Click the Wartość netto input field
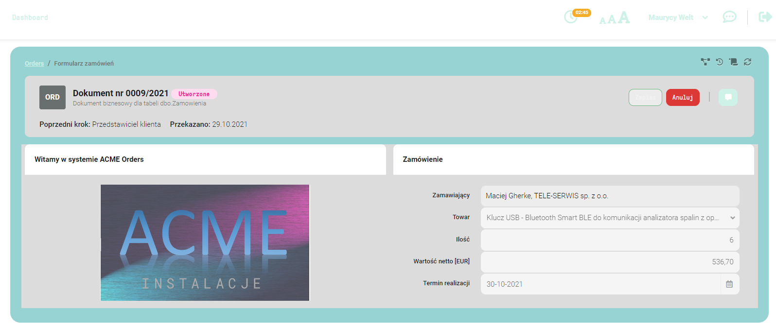 610,262
